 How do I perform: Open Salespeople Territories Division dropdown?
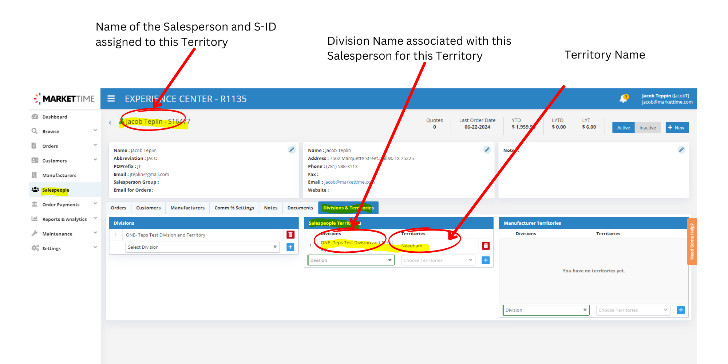(351, 260)
